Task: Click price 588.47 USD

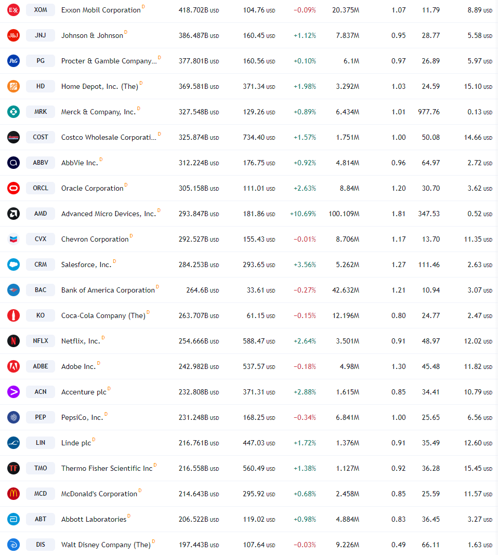Action: [x=259, y=341]
